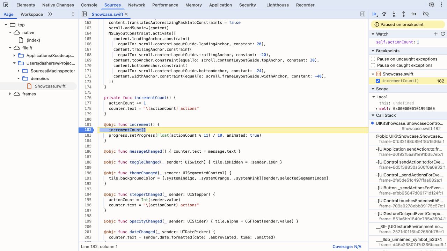Select the (index) file under native

tap(33, 40)
